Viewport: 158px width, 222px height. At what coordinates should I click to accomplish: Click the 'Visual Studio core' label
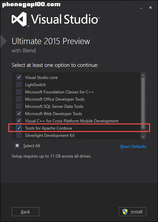click(x=41, y=78)
